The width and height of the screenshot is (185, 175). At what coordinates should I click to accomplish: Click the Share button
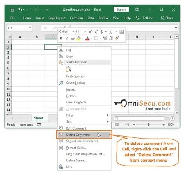tap(167, 18)
